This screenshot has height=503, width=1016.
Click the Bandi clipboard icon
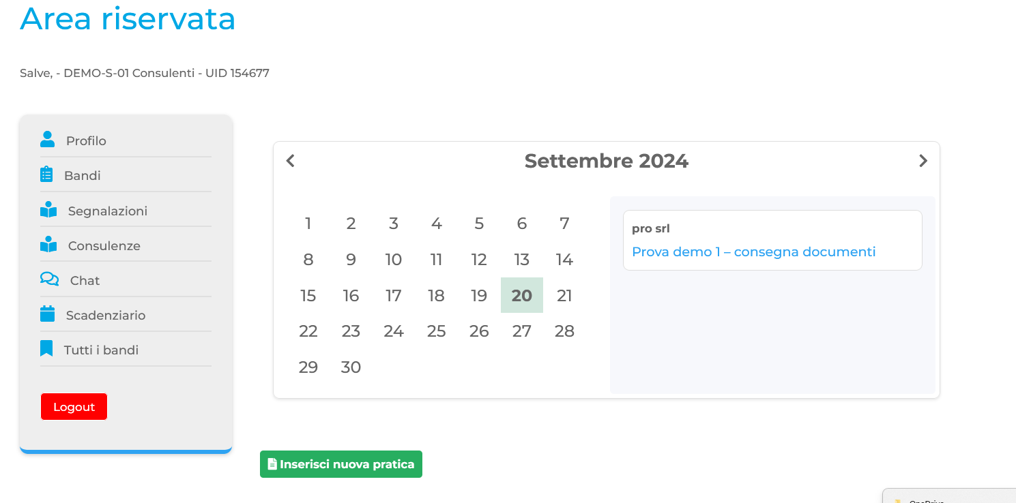[46, 173]
